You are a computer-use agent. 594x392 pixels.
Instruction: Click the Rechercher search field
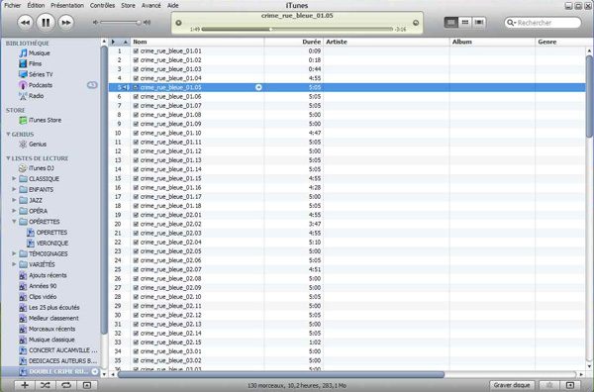(x=543, y=23)
